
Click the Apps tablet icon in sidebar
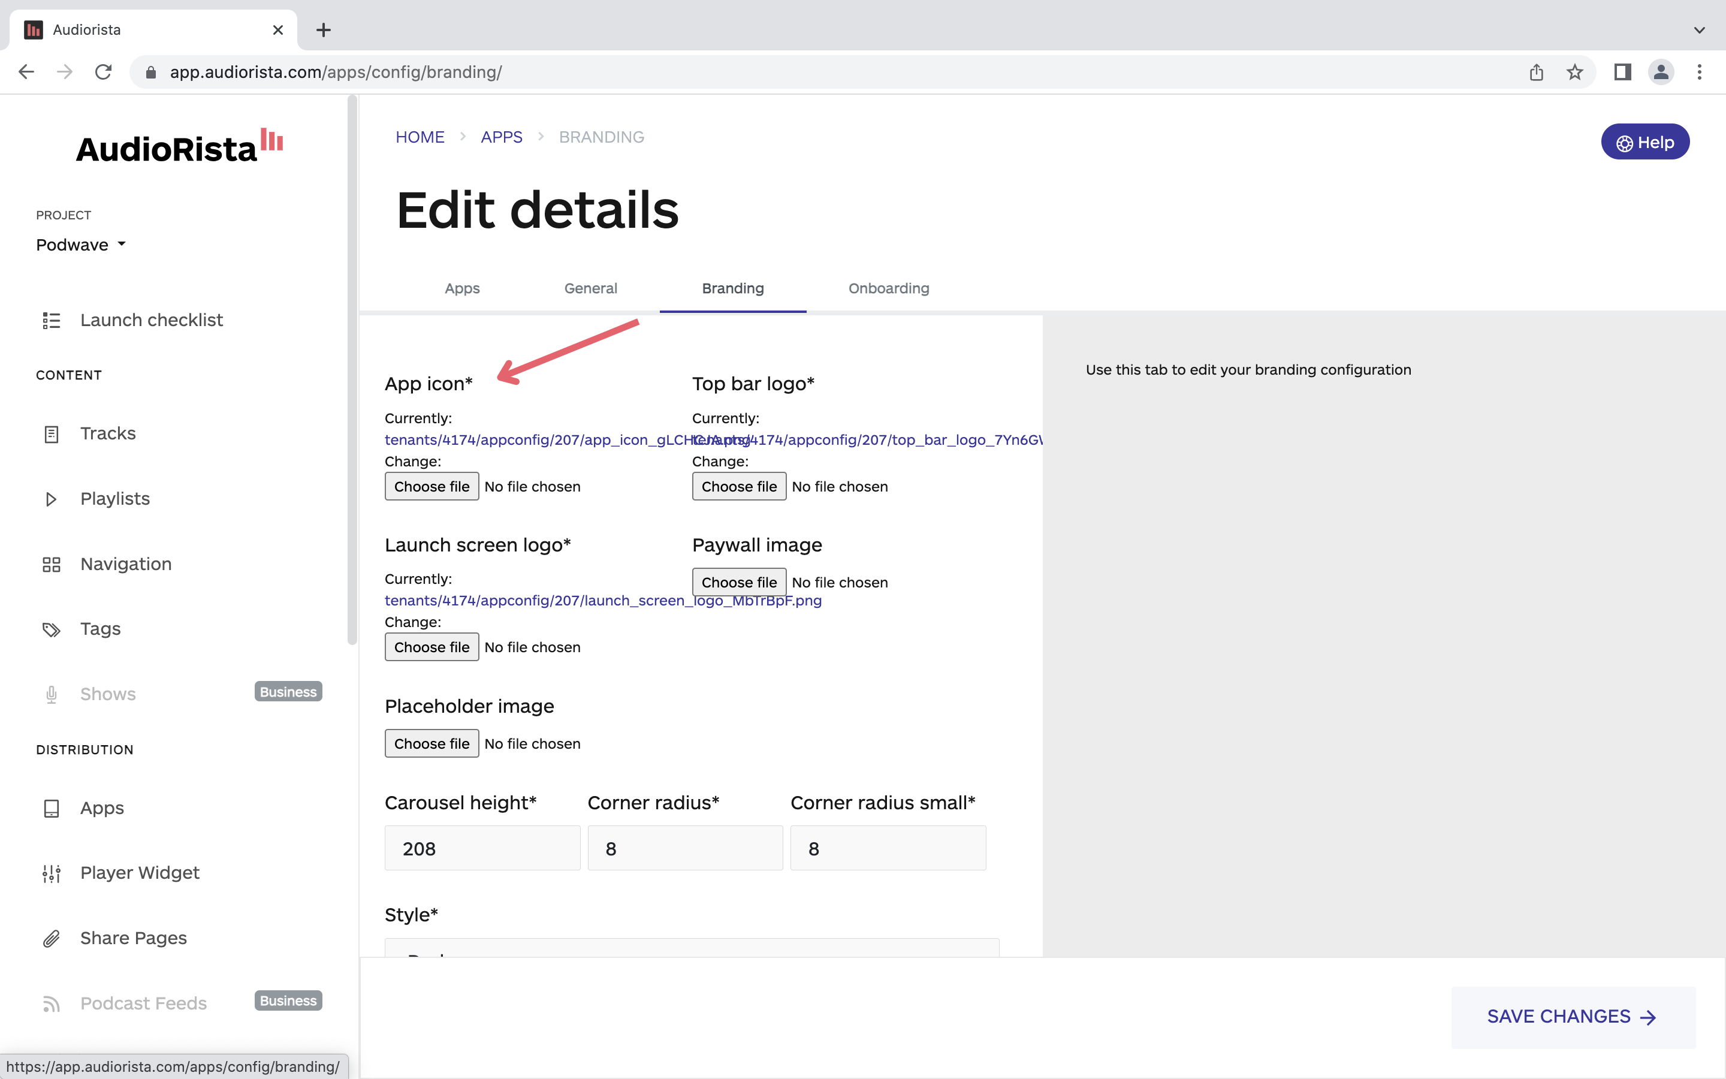52,809
